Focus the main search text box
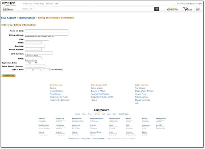 click(x=94, y=9)
